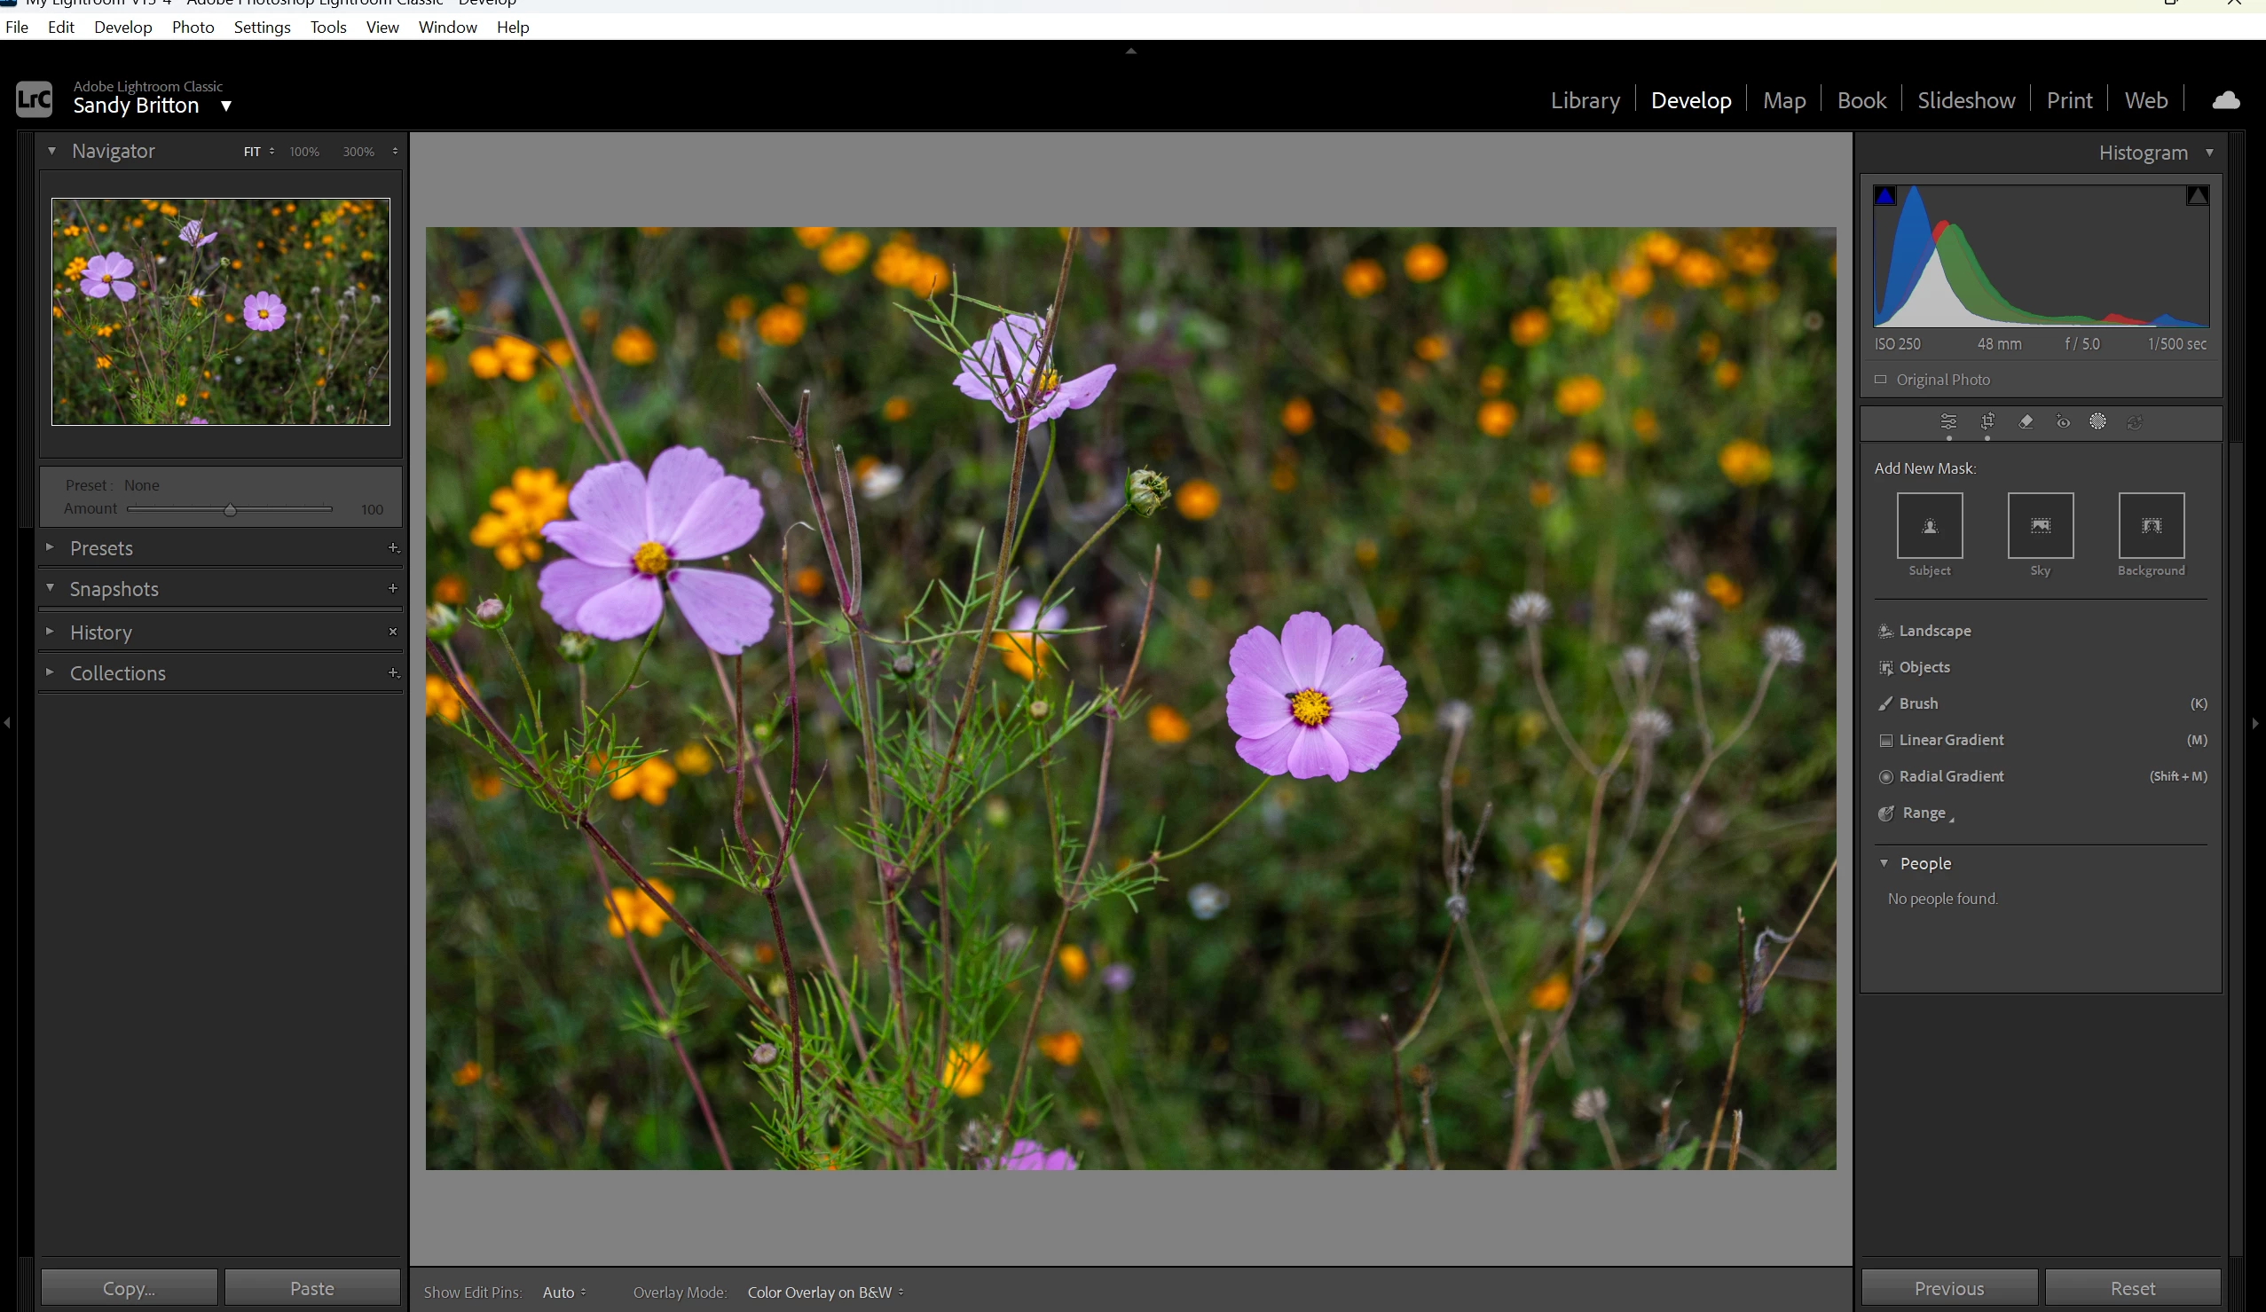Collapse the People section
This screenshot has width=2266, height=1312.
point(1884,863)
